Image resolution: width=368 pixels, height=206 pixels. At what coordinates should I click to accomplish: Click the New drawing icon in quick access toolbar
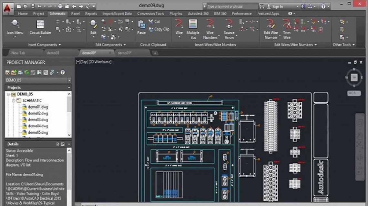[19, 6]
